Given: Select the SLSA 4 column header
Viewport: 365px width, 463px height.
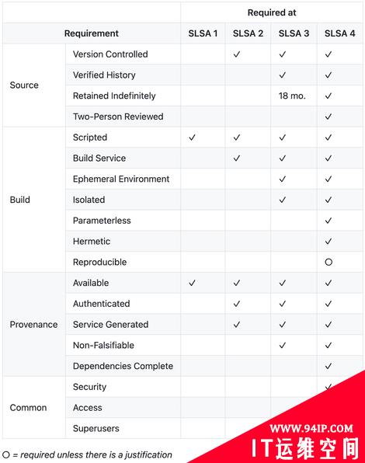Looking at the screenshot, I should (x=340, y=33).
